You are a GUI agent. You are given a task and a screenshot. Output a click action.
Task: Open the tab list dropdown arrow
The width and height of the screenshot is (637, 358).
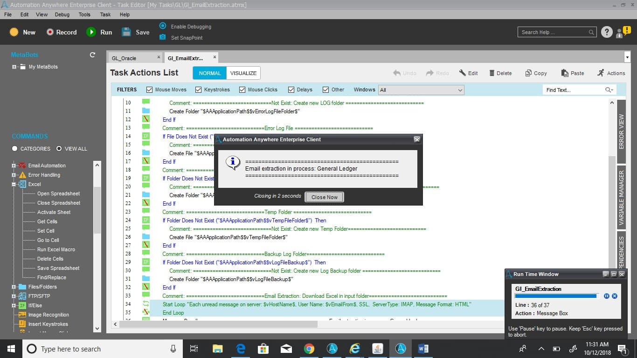click(x=627, y=57)
